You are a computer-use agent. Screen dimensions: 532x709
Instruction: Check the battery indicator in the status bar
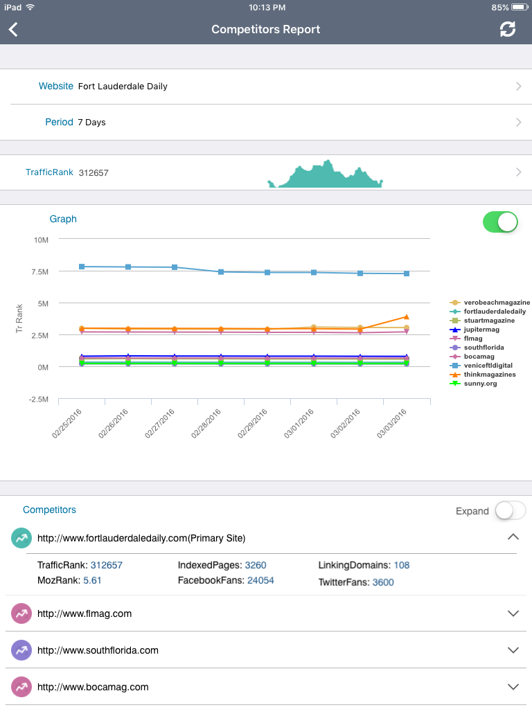[520, 7]
